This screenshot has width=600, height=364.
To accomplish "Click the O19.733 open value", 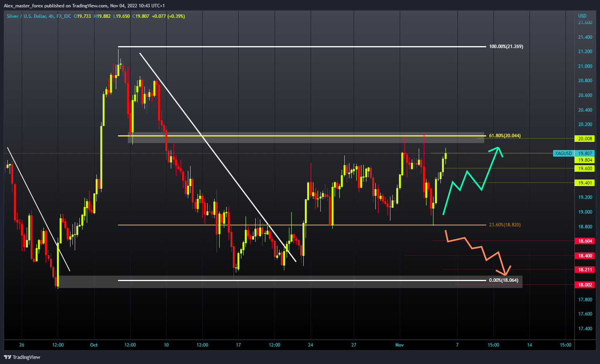I will pos(82,16).
